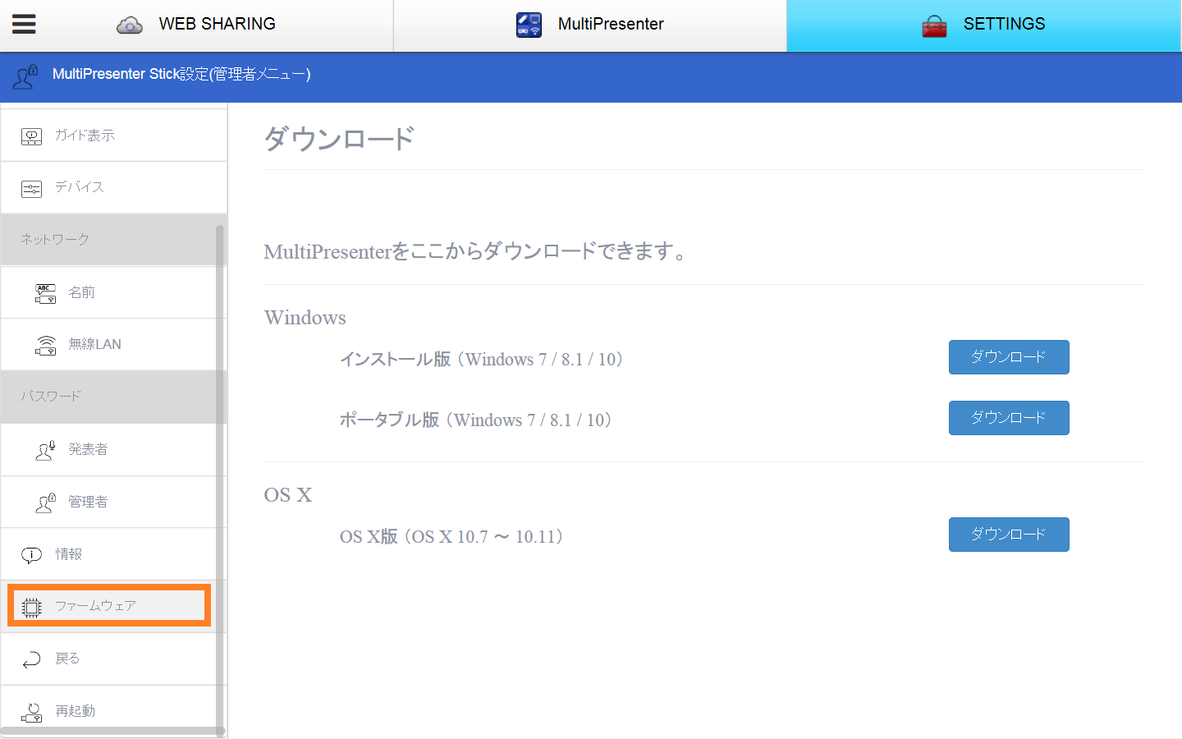This screenshot has width=1182, height=739.
Task: Open the SETTINGS tab
Action: tap(983, 25)
